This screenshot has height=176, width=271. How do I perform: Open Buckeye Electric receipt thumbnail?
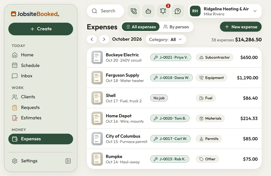[x=97, y=57]
